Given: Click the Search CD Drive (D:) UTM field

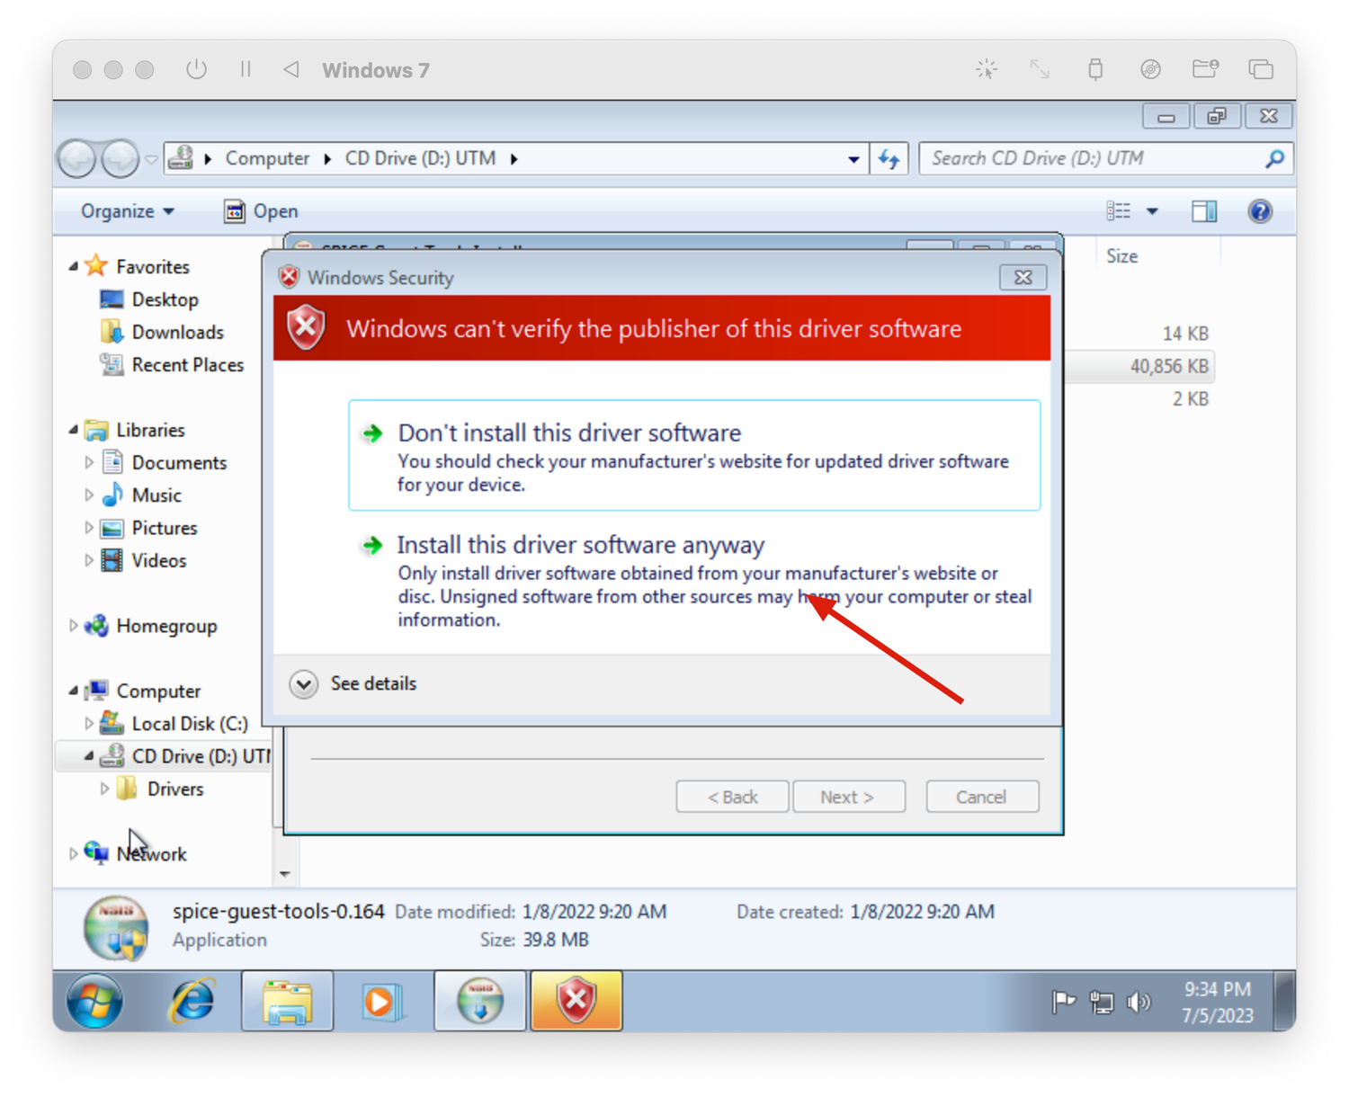Looking at the screenshot, I should 1106,159.
